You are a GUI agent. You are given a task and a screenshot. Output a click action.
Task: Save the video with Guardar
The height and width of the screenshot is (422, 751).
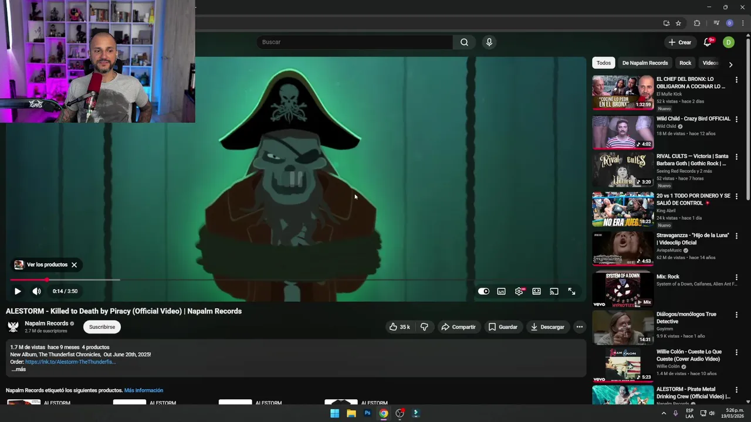click(503, 327)
